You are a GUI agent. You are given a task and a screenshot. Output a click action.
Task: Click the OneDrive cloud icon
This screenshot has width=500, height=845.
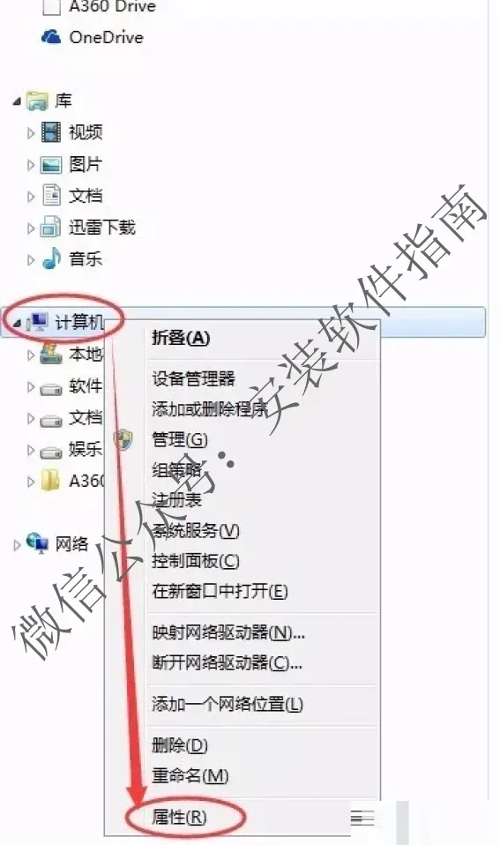point(51,37)
